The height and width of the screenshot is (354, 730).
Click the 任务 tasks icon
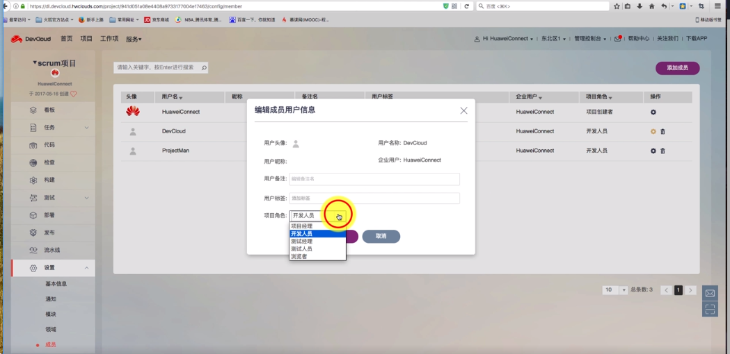(x=33, y=127)
